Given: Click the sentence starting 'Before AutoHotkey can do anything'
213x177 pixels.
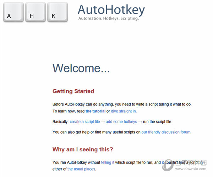Looking at the screenshot, I should (122, 104).
